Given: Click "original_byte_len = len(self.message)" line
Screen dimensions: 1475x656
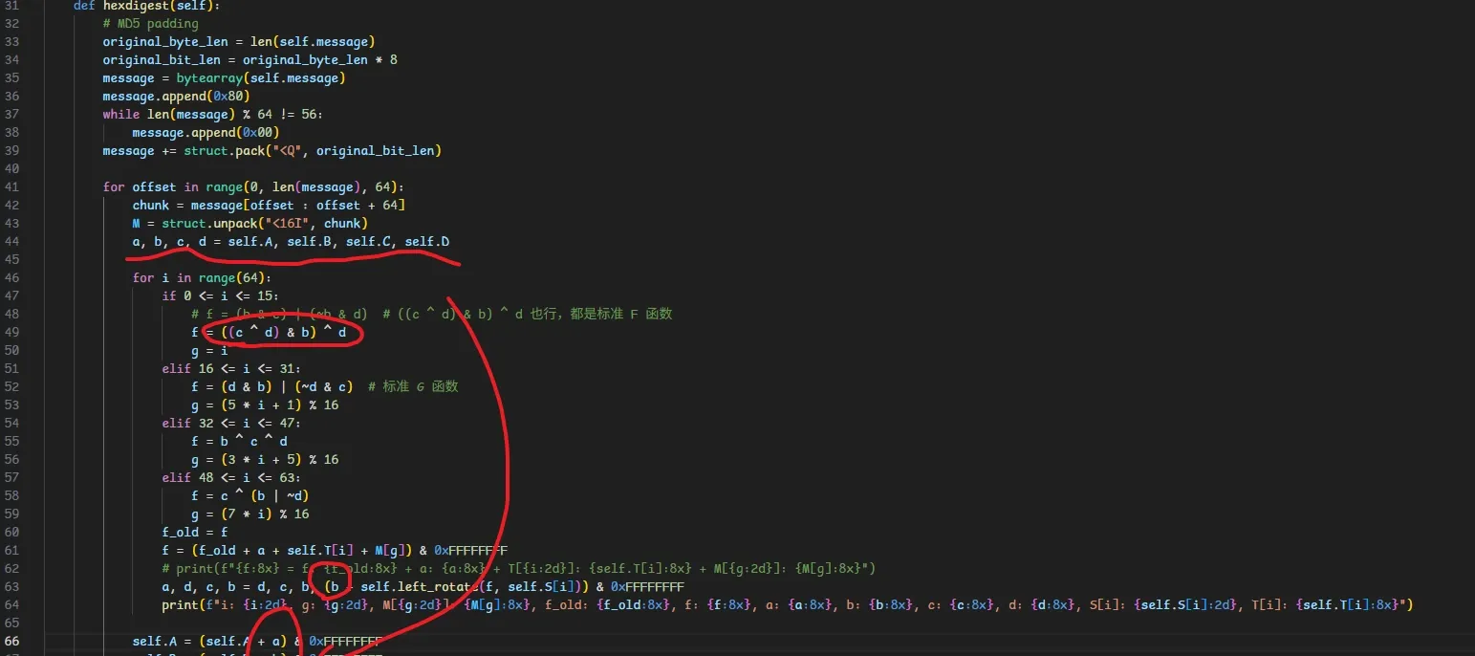Looking at the screenshot, I should 239,41.
